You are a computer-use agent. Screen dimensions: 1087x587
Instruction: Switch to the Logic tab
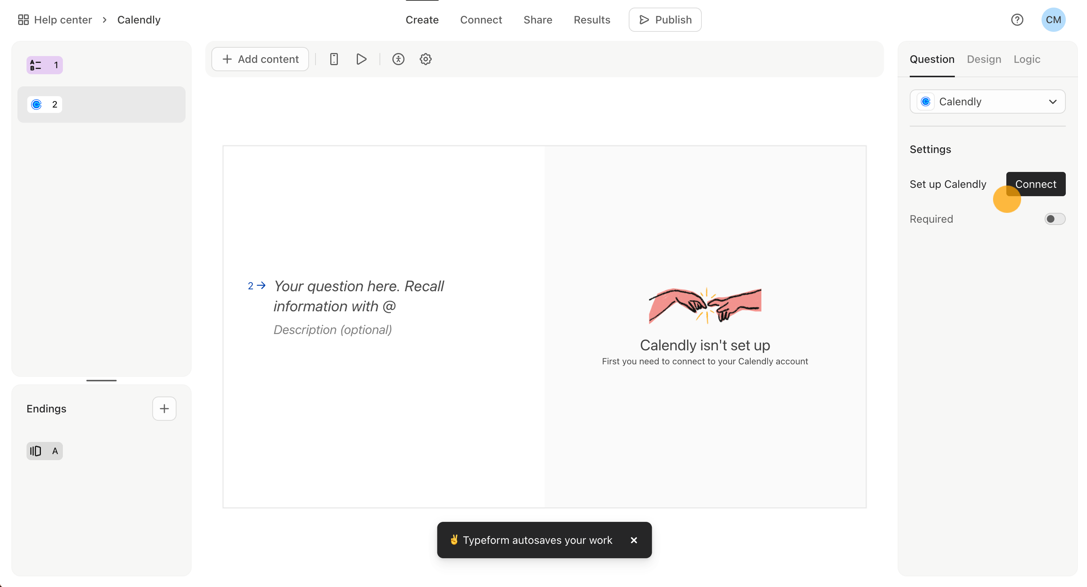[x=1027, y=59]
